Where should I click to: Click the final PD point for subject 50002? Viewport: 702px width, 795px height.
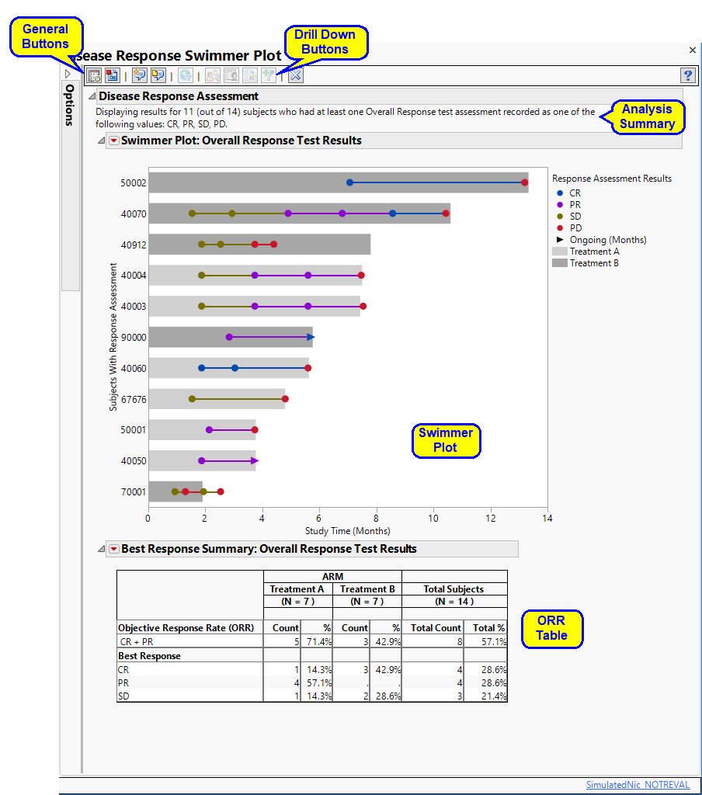[x=524, y=182]
